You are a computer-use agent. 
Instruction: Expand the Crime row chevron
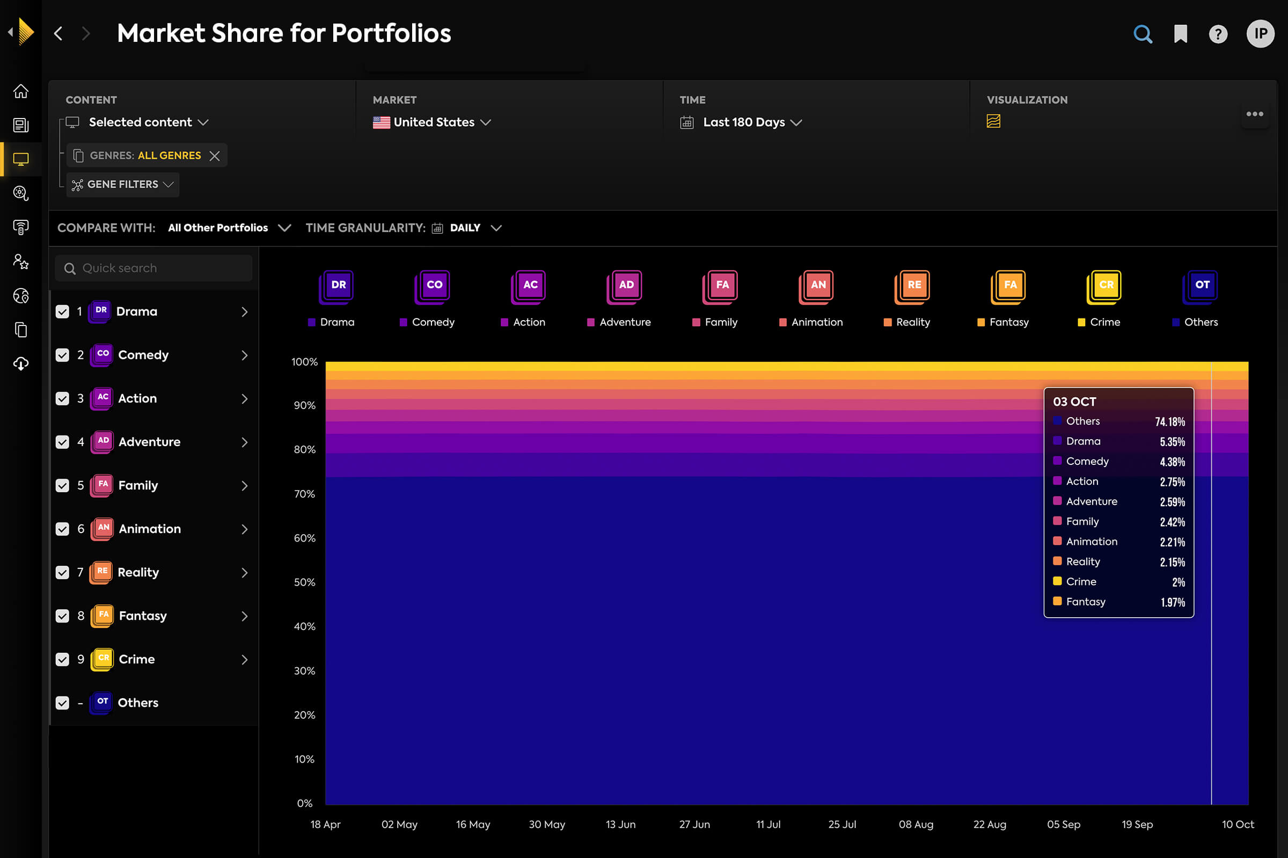point(245,660)
